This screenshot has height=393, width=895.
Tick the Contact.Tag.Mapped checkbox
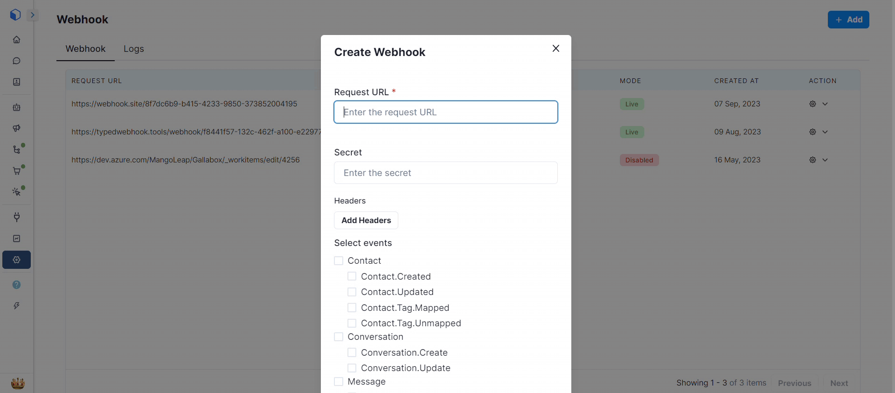click(352, 308)
